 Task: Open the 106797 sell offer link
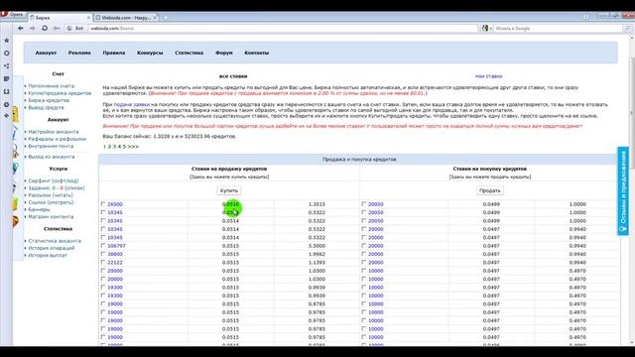click(x=117, y=246)
